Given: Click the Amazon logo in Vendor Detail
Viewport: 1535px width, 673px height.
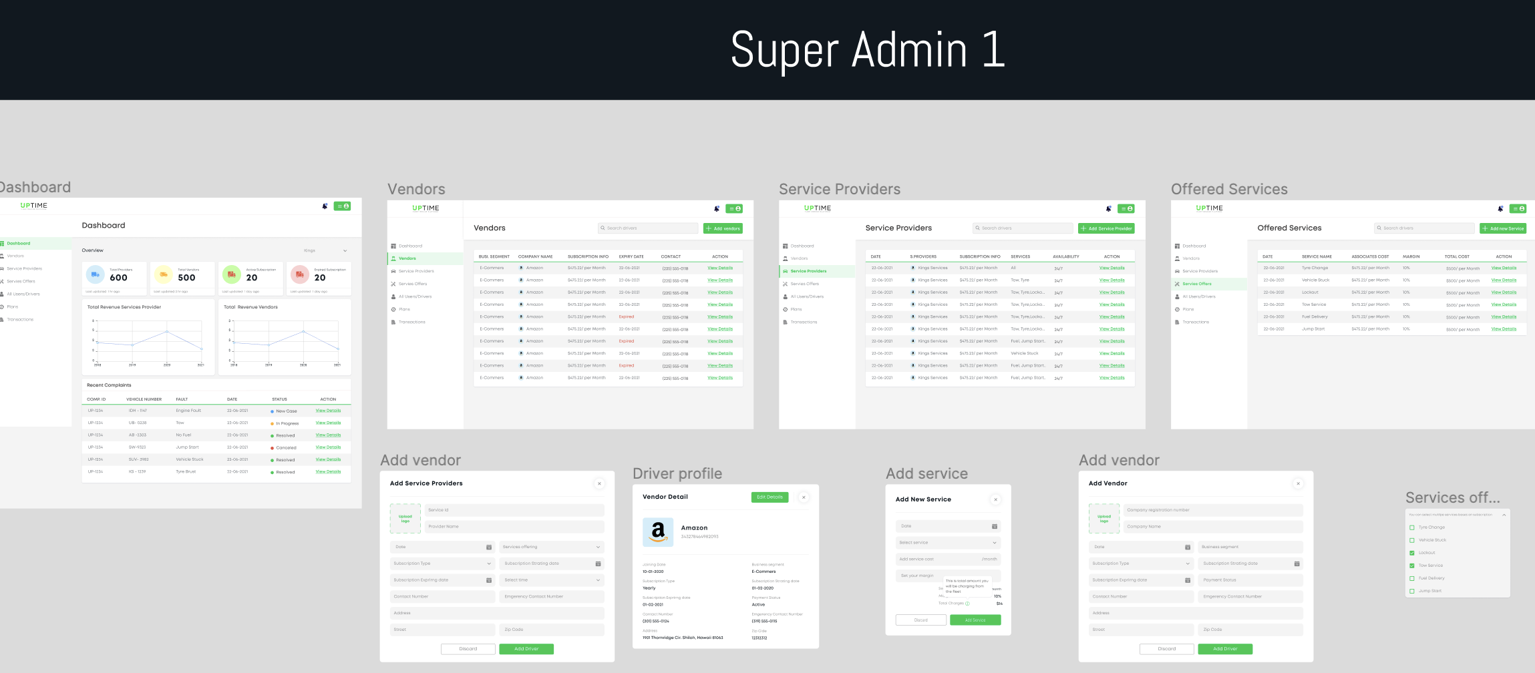Looking at the screenshot, I should tap(658, 531).
